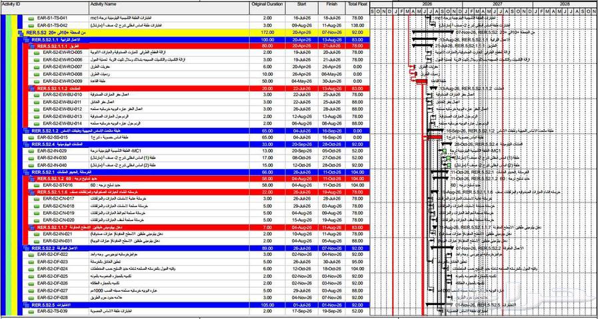Click the EAR-S2-EW-RO-008 activity icon
The width and height of the screenshot is (600, 319).
point(37,74)
